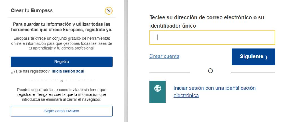Open Iniciar sesión con una identificación electrónica link
The height and width of the screenshot is (122, 289).
pos(214,92)
